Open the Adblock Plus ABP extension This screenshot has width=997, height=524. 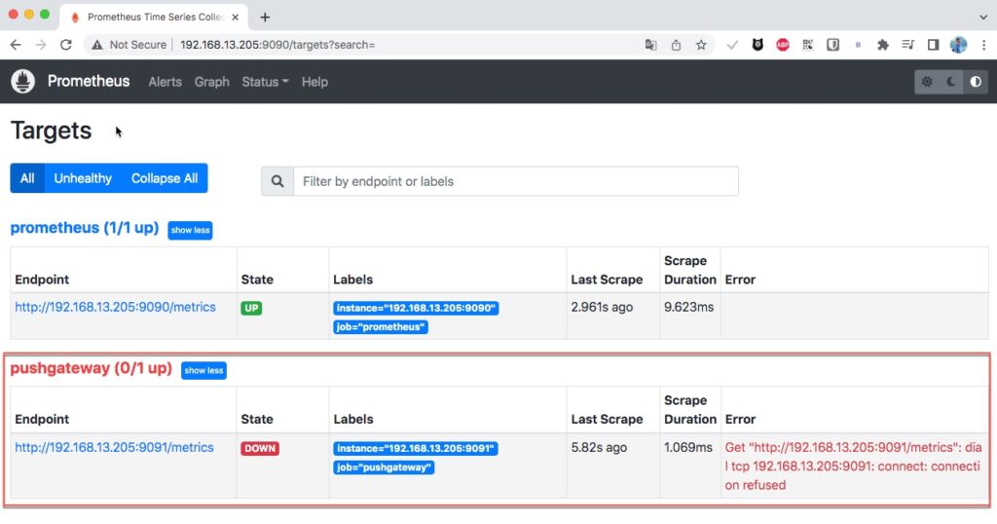(783, 45)
